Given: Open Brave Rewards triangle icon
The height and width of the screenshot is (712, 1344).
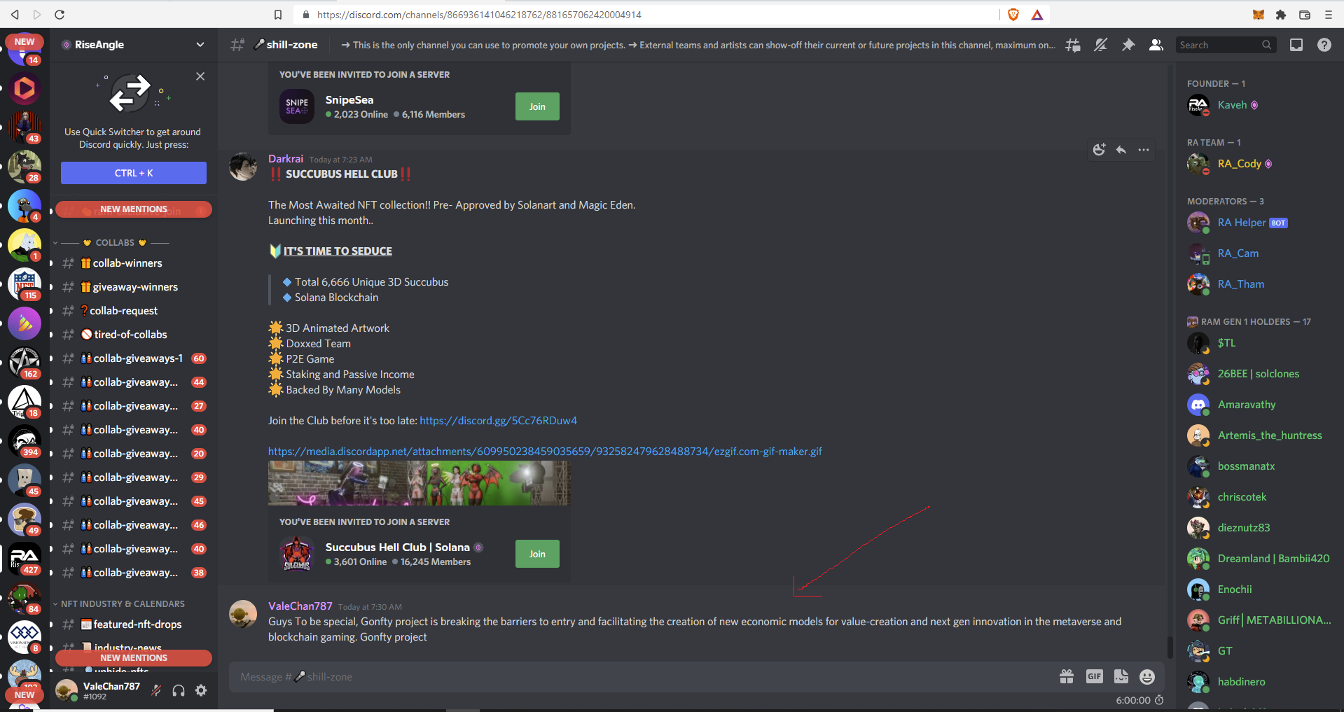Looking at the screenshot, I should [x=1037, y=15].
